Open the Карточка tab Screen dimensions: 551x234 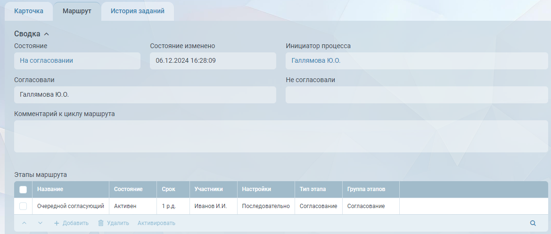pyautogui.click(x=29, y=11)
